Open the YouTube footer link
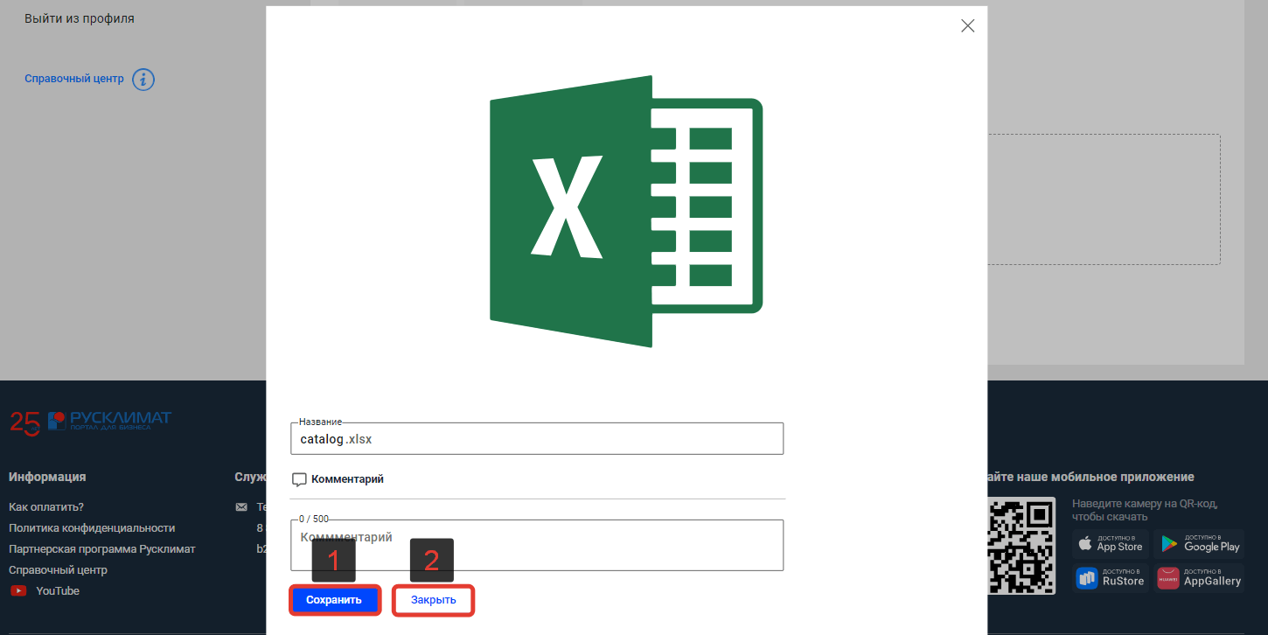The image size is (1268, 635). [58, 591]
